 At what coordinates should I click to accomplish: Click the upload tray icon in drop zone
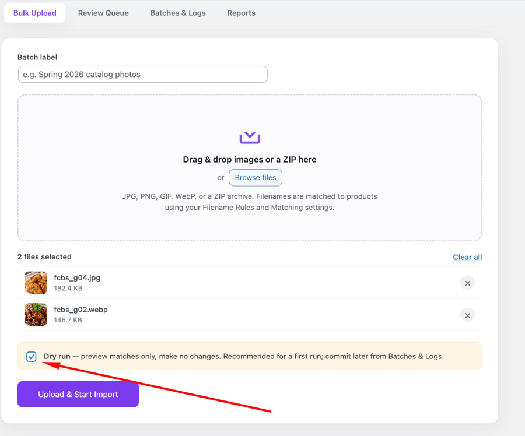pos(250,138)
